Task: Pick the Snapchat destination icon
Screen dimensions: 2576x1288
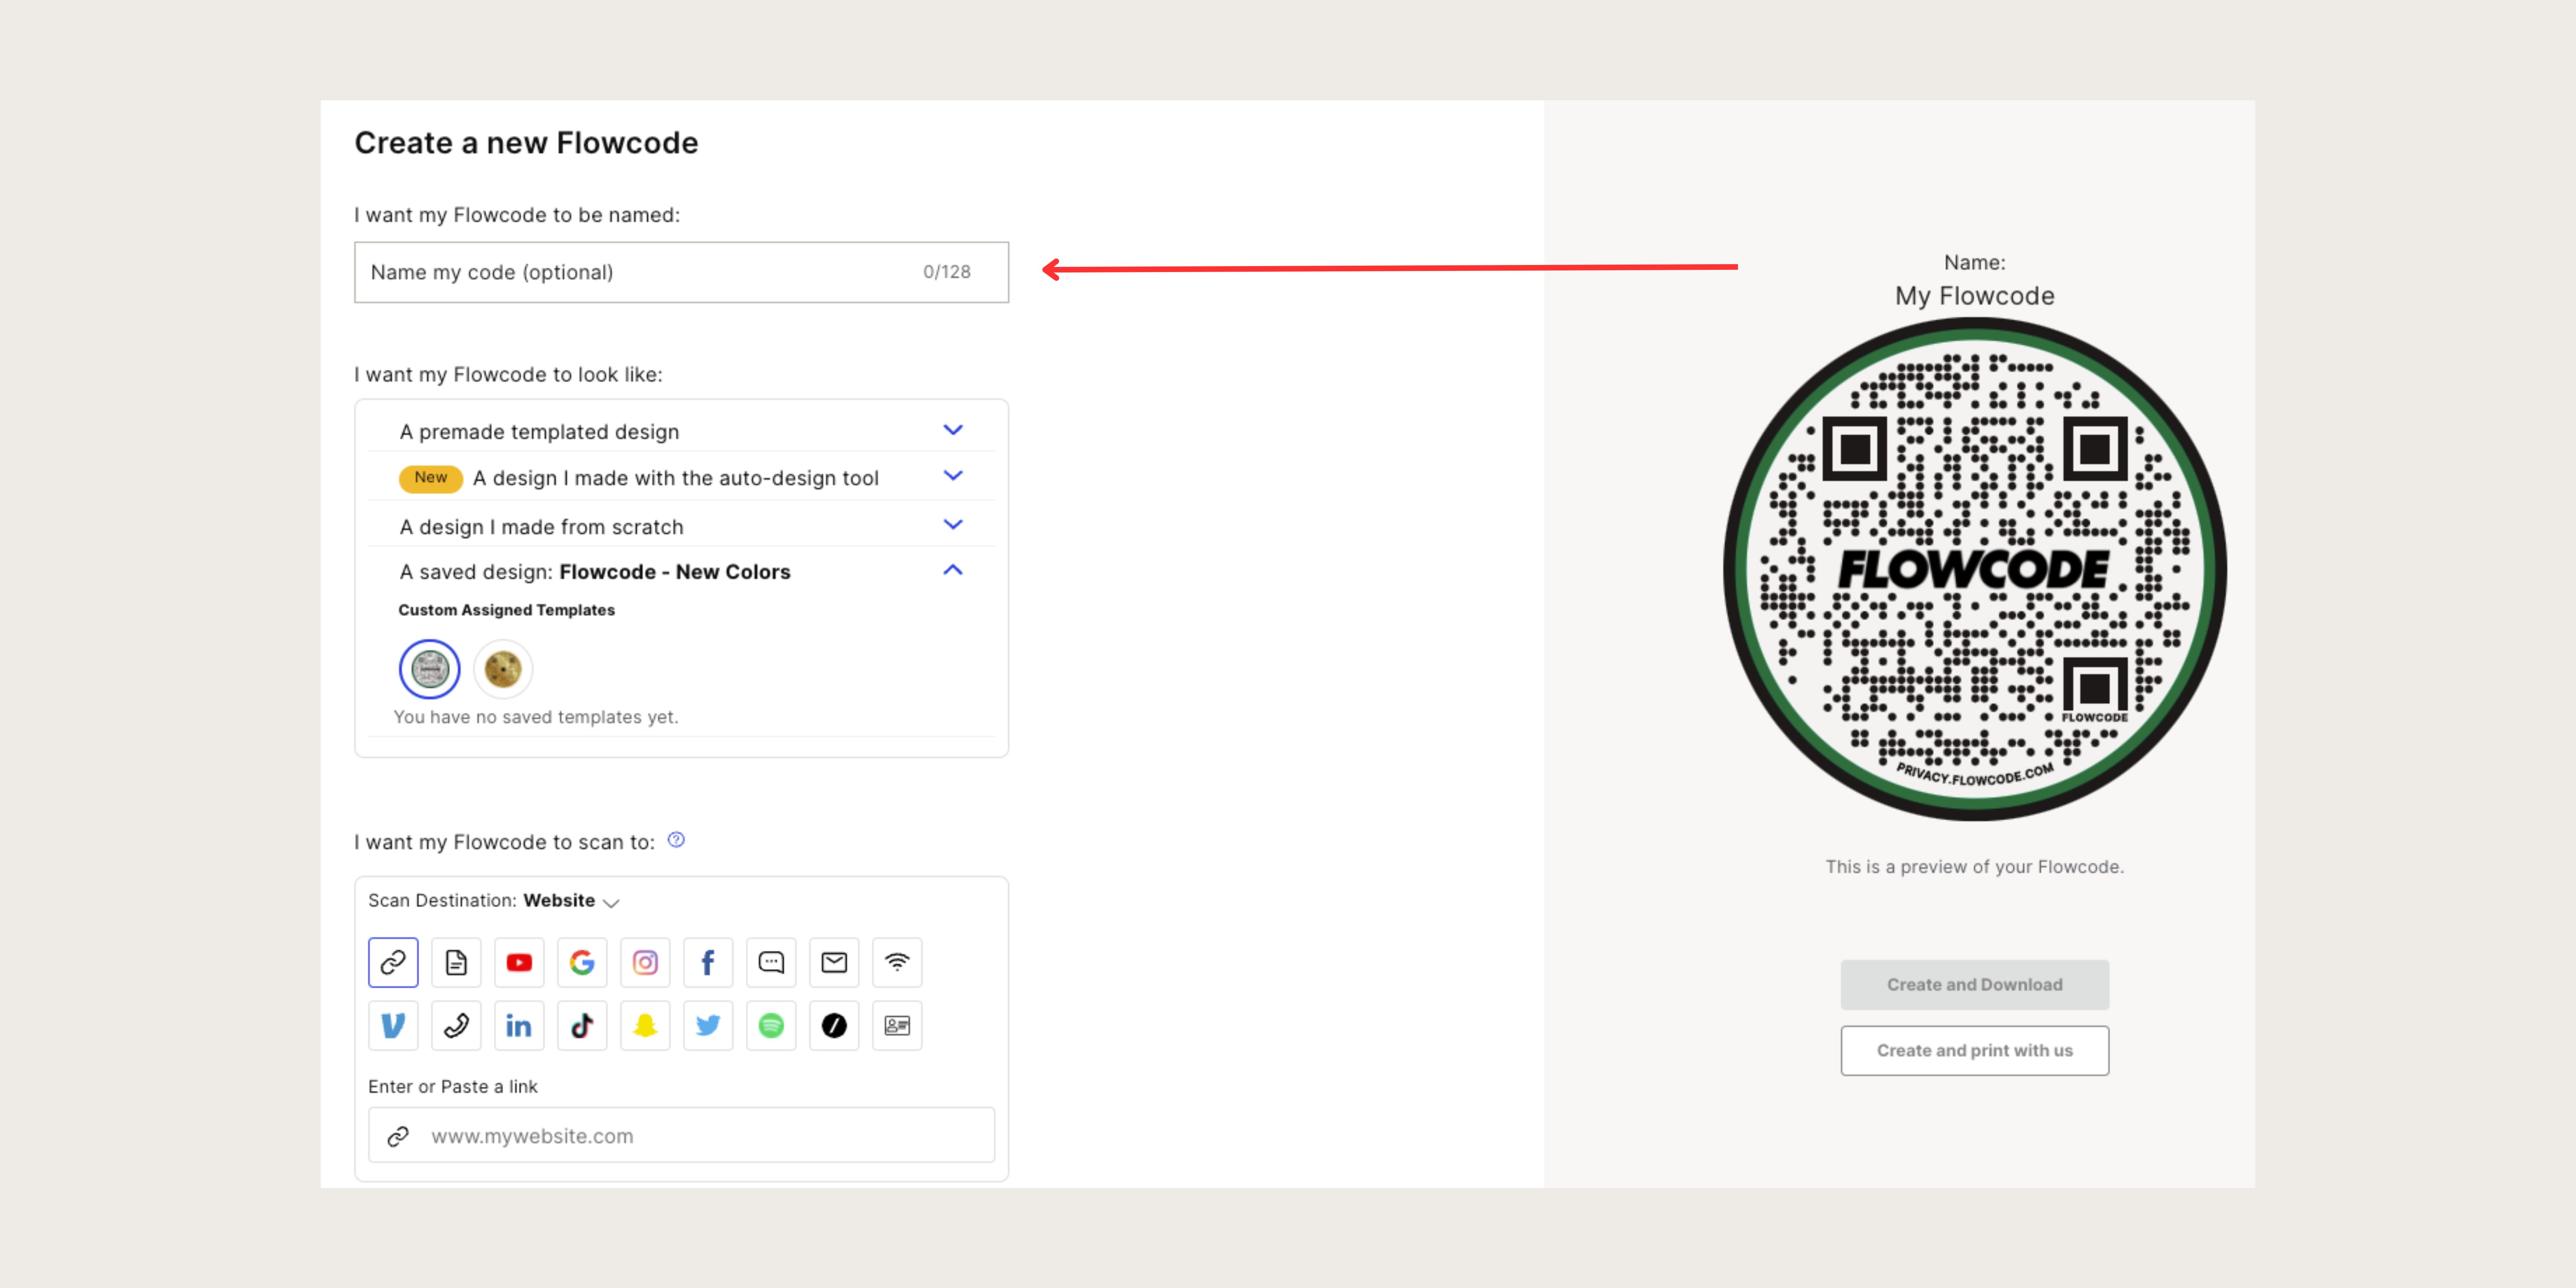Action: coord(645,1025)
